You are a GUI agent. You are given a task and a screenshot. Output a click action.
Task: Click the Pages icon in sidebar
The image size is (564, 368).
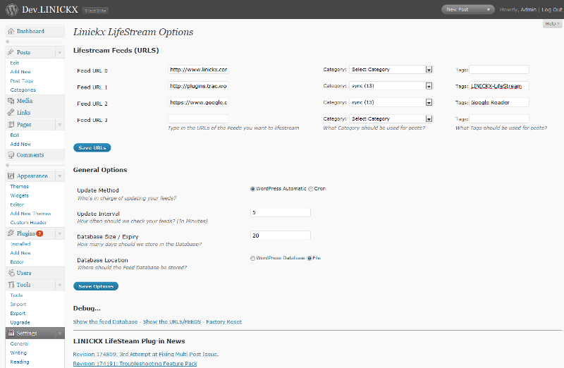[x=11, y=125]
